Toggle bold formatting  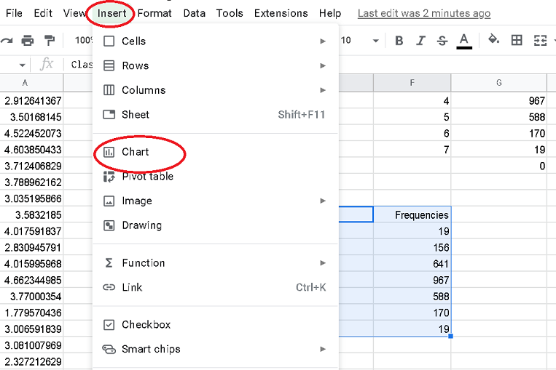click(399, 41)
